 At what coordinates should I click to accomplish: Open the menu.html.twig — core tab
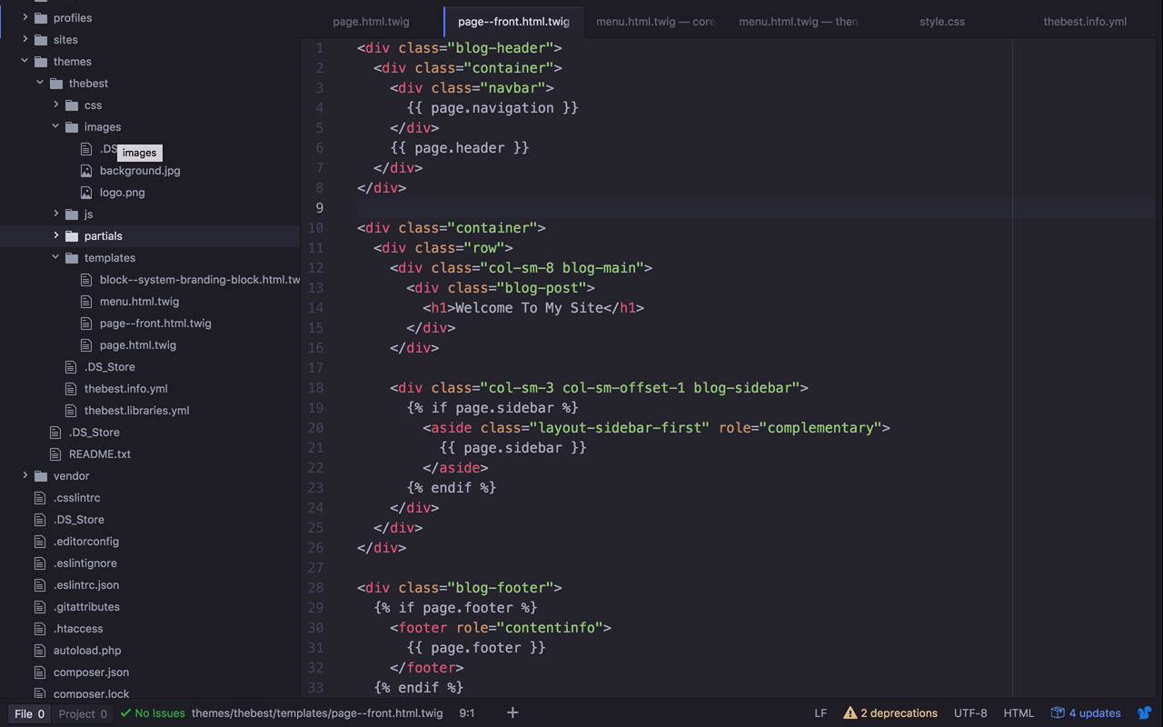coord(655,21)
